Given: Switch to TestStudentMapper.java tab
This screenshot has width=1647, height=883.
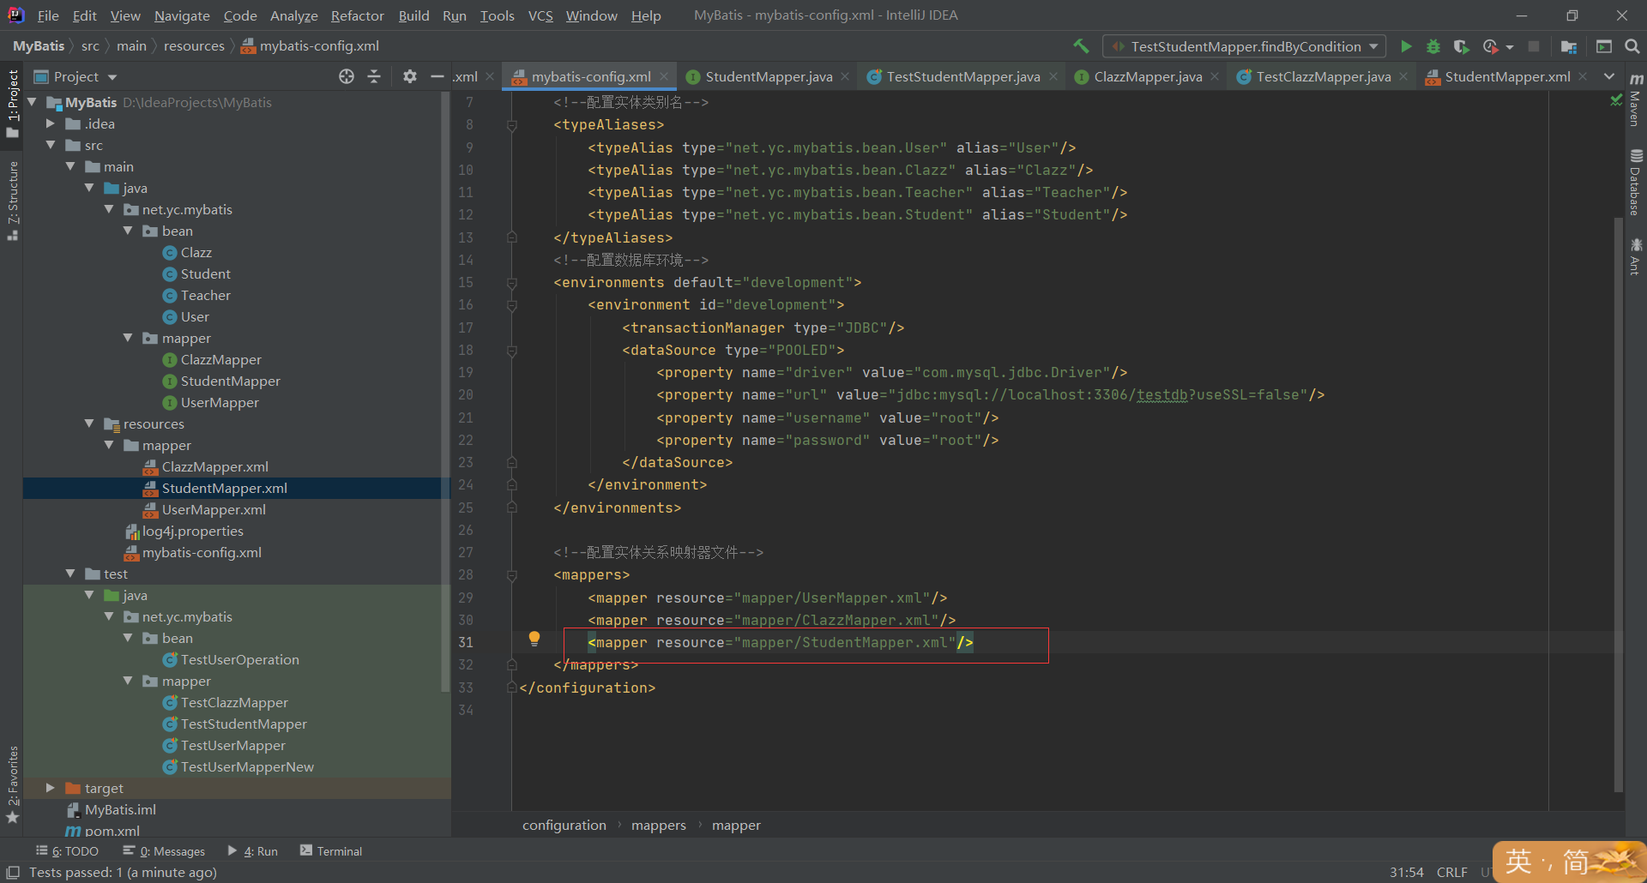Looking at the screenshot, I should 962,76.
